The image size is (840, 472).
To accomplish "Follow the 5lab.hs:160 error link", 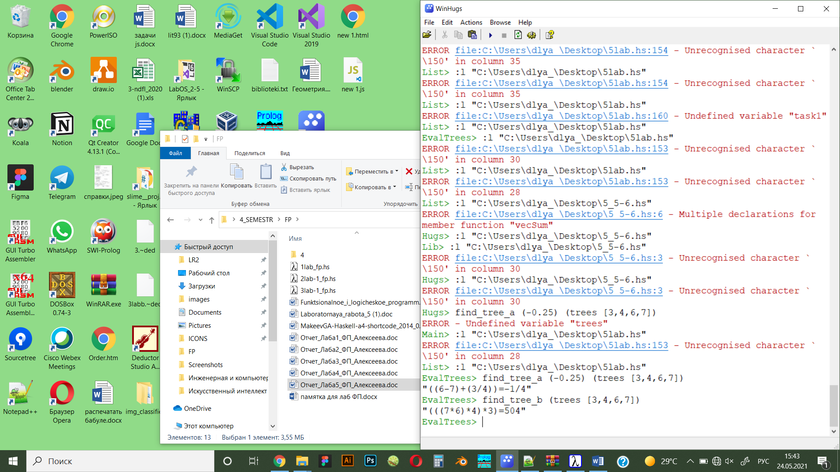I will point(561,116).
